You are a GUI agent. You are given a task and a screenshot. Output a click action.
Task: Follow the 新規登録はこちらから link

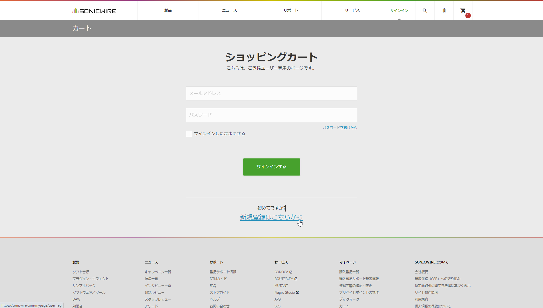tap(271, 217)
